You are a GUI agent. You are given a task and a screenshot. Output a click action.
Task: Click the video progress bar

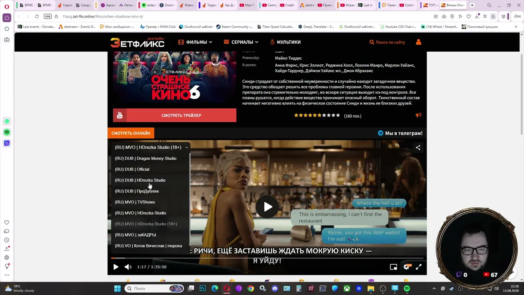pos(267,258)
